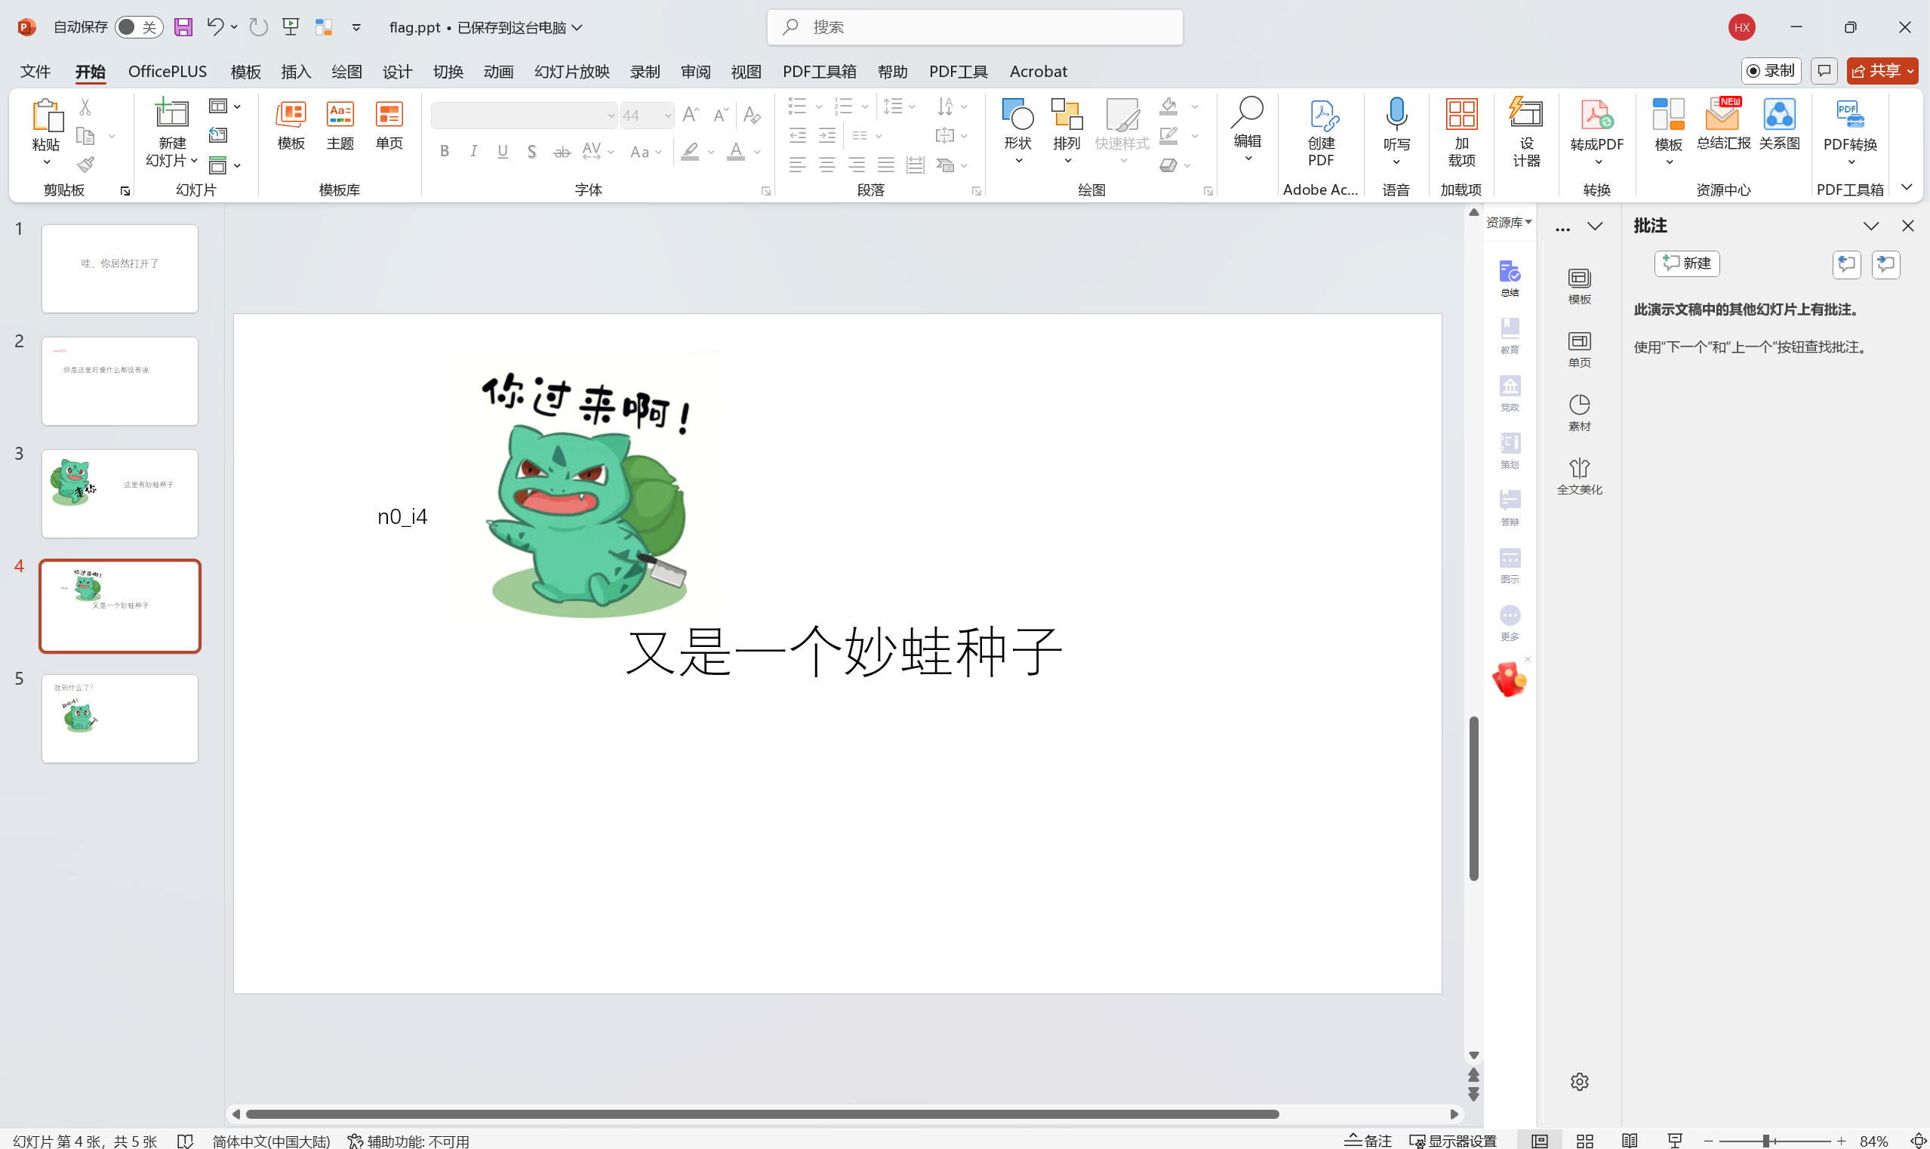Open the font name dropdown

click(611, 116)
